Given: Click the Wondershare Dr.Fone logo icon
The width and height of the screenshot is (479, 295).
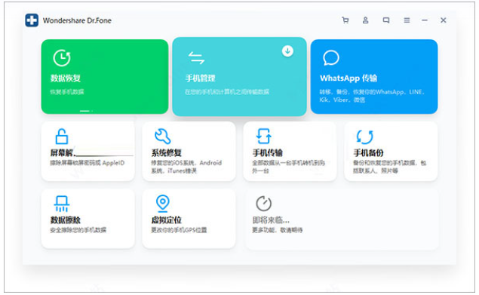Looking at the screenshot, I should (x=32, y=20).
